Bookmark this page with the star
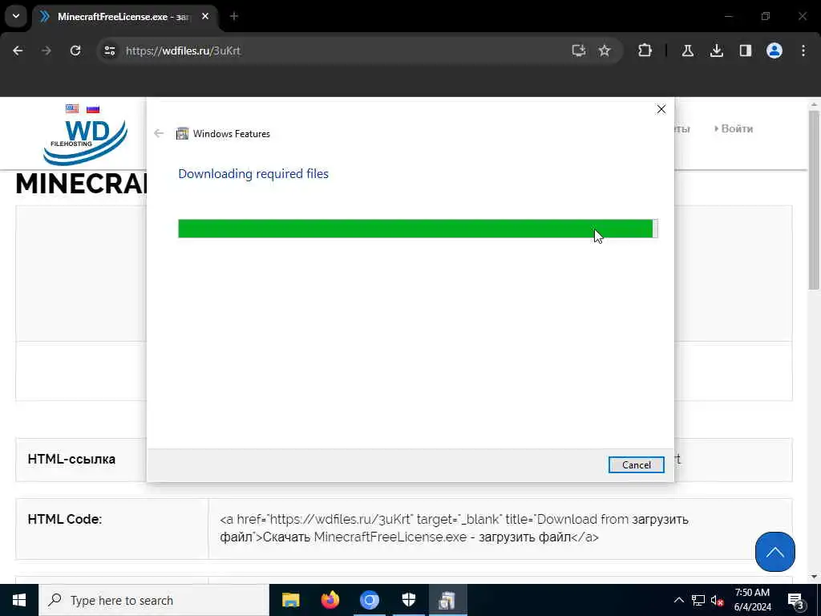Image resolution: width=821 pixels, height=616 pixels. (x=605, y=51)
